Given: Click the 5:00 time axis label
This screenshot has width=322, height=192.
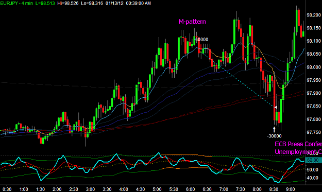Looking at the screenshot, I should click(157, 189).
